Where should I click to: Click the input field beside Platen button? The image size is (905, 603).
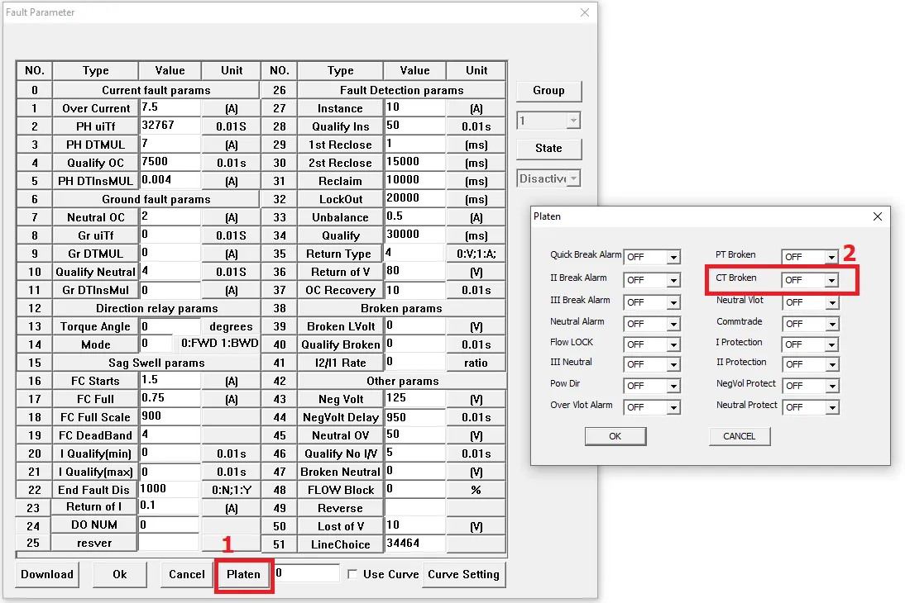click(306, 573)
